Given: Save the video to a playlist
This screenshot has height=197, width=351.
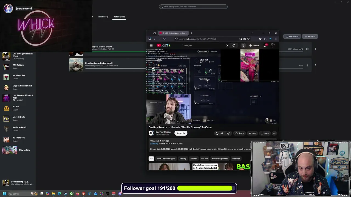Looking at the screenshot, I should click(x=265, y=133).
